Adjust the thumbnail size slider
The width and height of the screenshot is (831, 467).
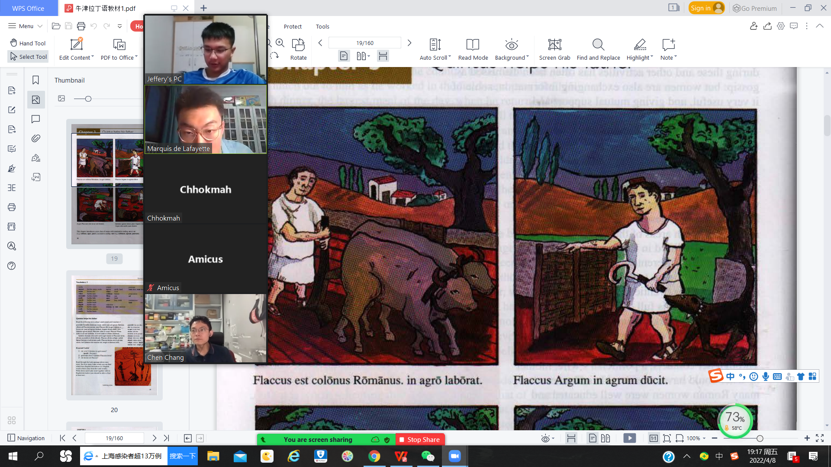(88, 99)
